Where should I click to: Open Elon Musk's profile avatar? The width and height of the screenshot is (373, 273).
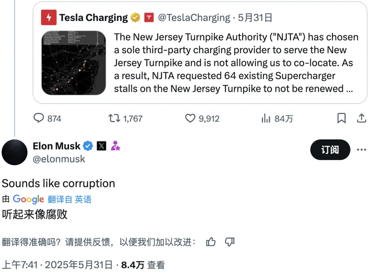point(15,152)
